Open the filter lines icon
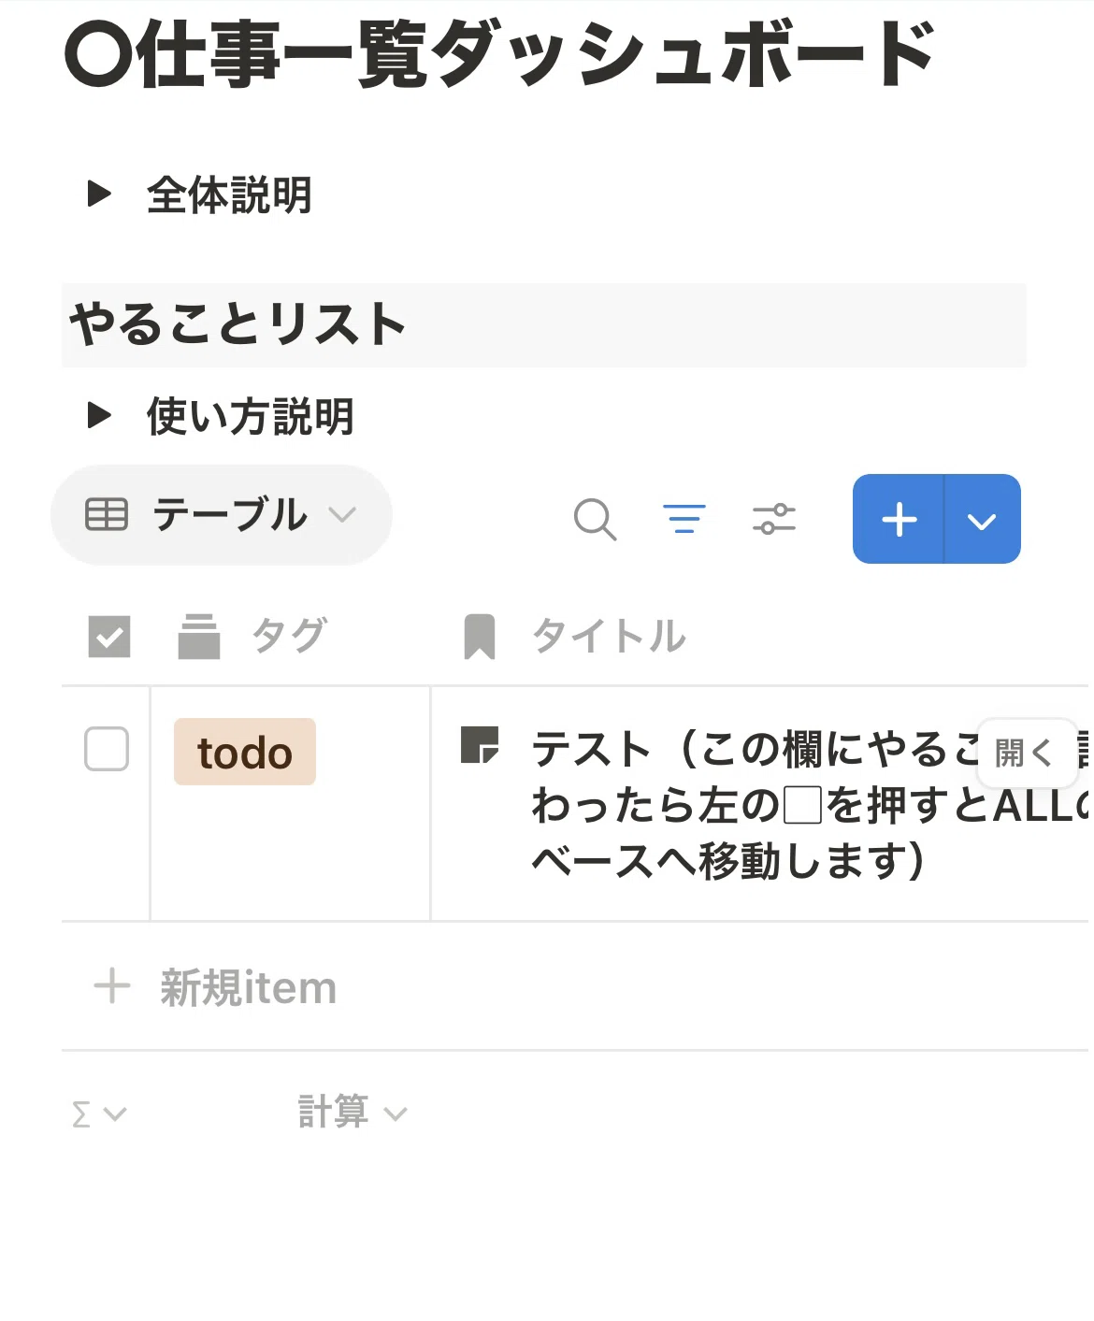This screenshot has width=1094, height=1321. 684,519
